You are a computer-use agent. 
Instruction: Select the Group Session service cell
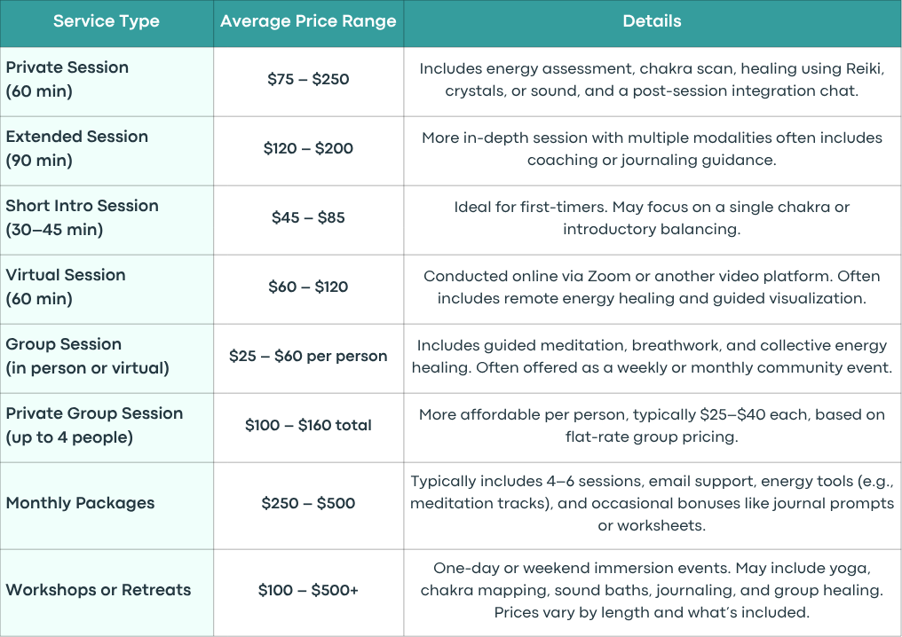click(x=107, y=358)
